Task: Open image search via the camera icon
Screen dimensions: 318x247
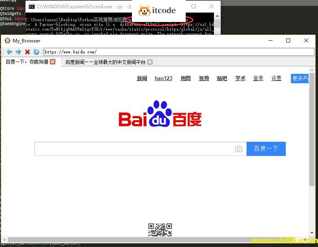Action: point(239,149)
